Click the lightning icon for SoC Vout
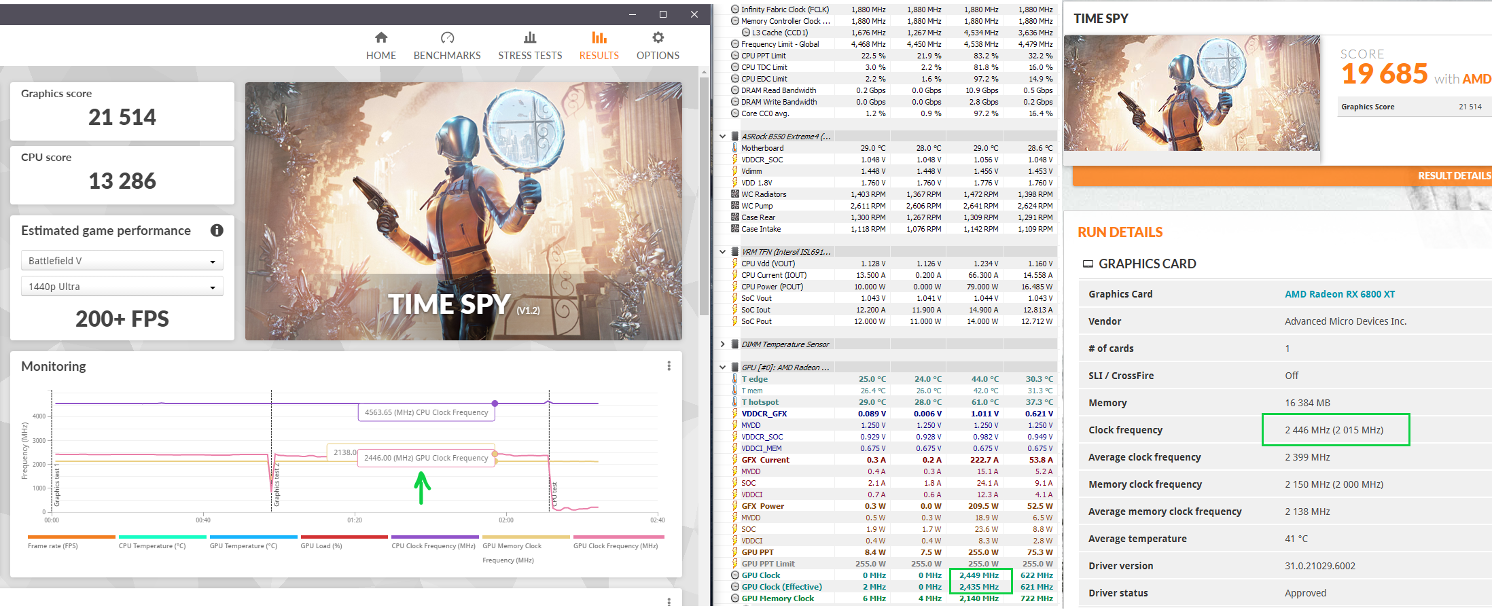This screenshot has height=610, width=1492. coord(735,298)
